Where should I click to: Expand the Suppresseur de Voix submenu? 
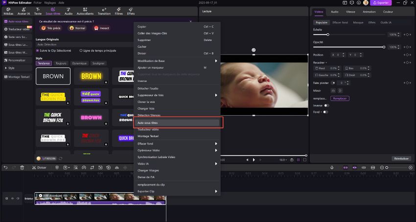176,95
